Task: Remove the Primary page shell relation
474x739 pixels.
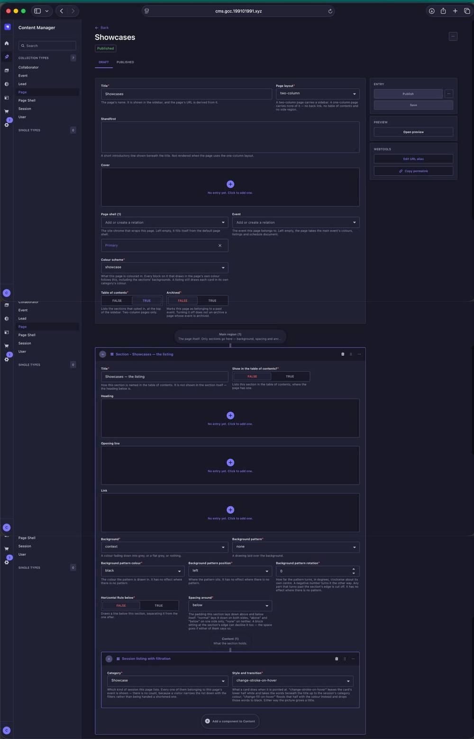Action: click(220, 246)
